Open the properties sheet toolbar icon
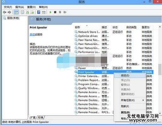 22,12
